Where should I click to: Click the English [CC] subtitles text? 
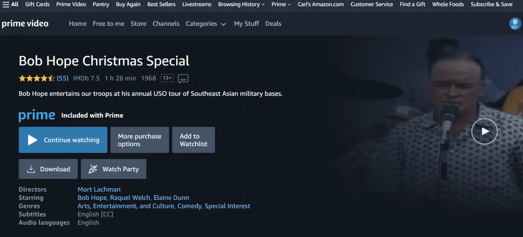coord(95,214)
